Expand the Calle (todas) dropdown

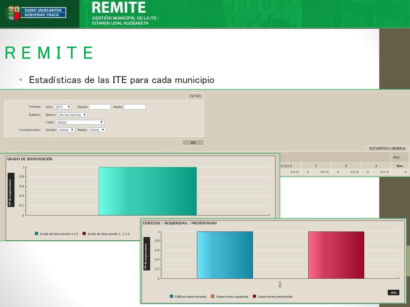coord(80,122)
